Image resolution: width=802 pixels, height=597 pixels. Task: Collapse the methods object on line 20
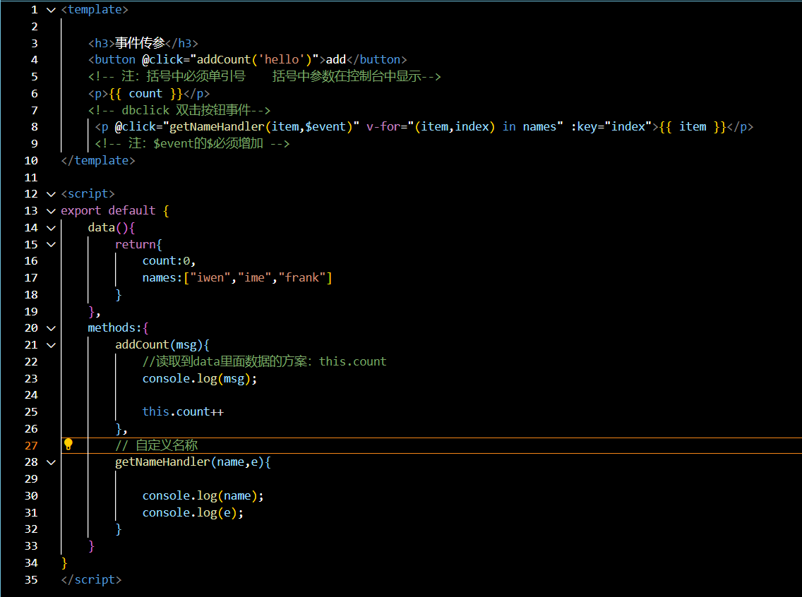[x=51, y=328]
